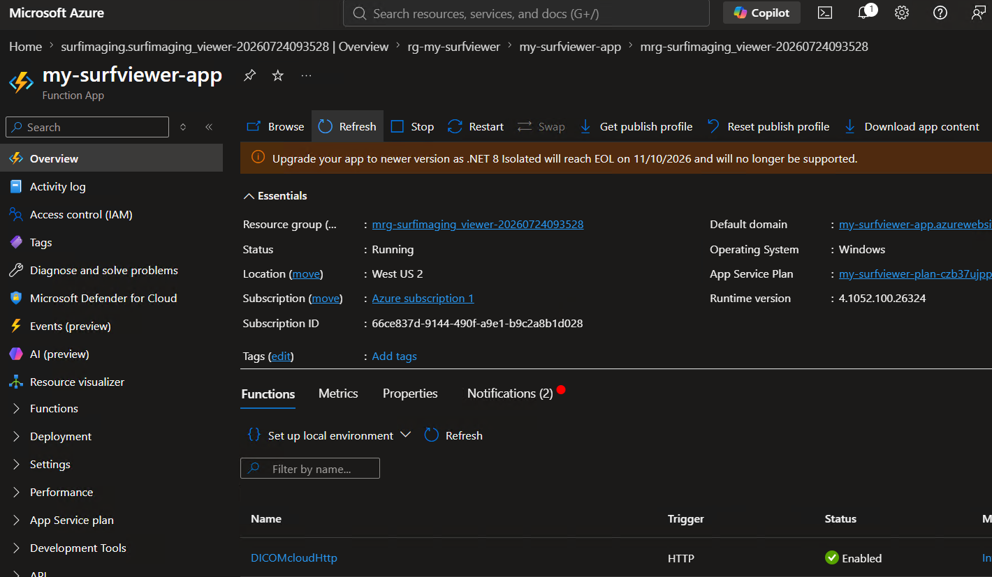Download app content
The width and height of the screenshot is (992, 577).
(x=912, y=126)
